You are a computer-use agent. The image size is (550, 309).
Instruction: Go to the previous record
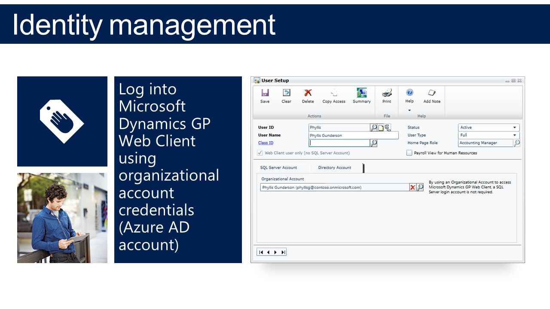pyautogui.click(x=268, y=252)
